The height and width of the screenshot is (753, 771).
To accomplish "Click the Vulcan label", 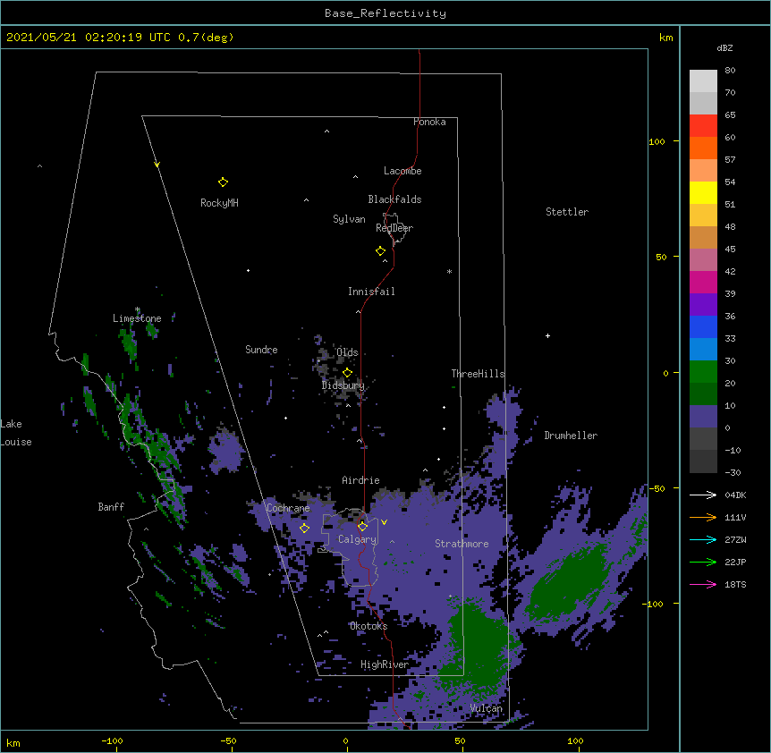I will 486,708.
